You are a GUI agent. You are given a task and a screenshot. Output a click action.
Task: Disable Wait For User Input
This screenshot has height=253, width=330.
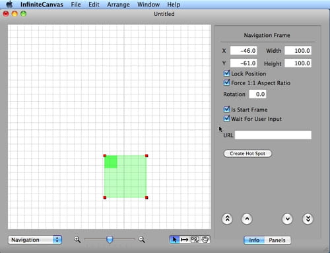coord(226,118)
